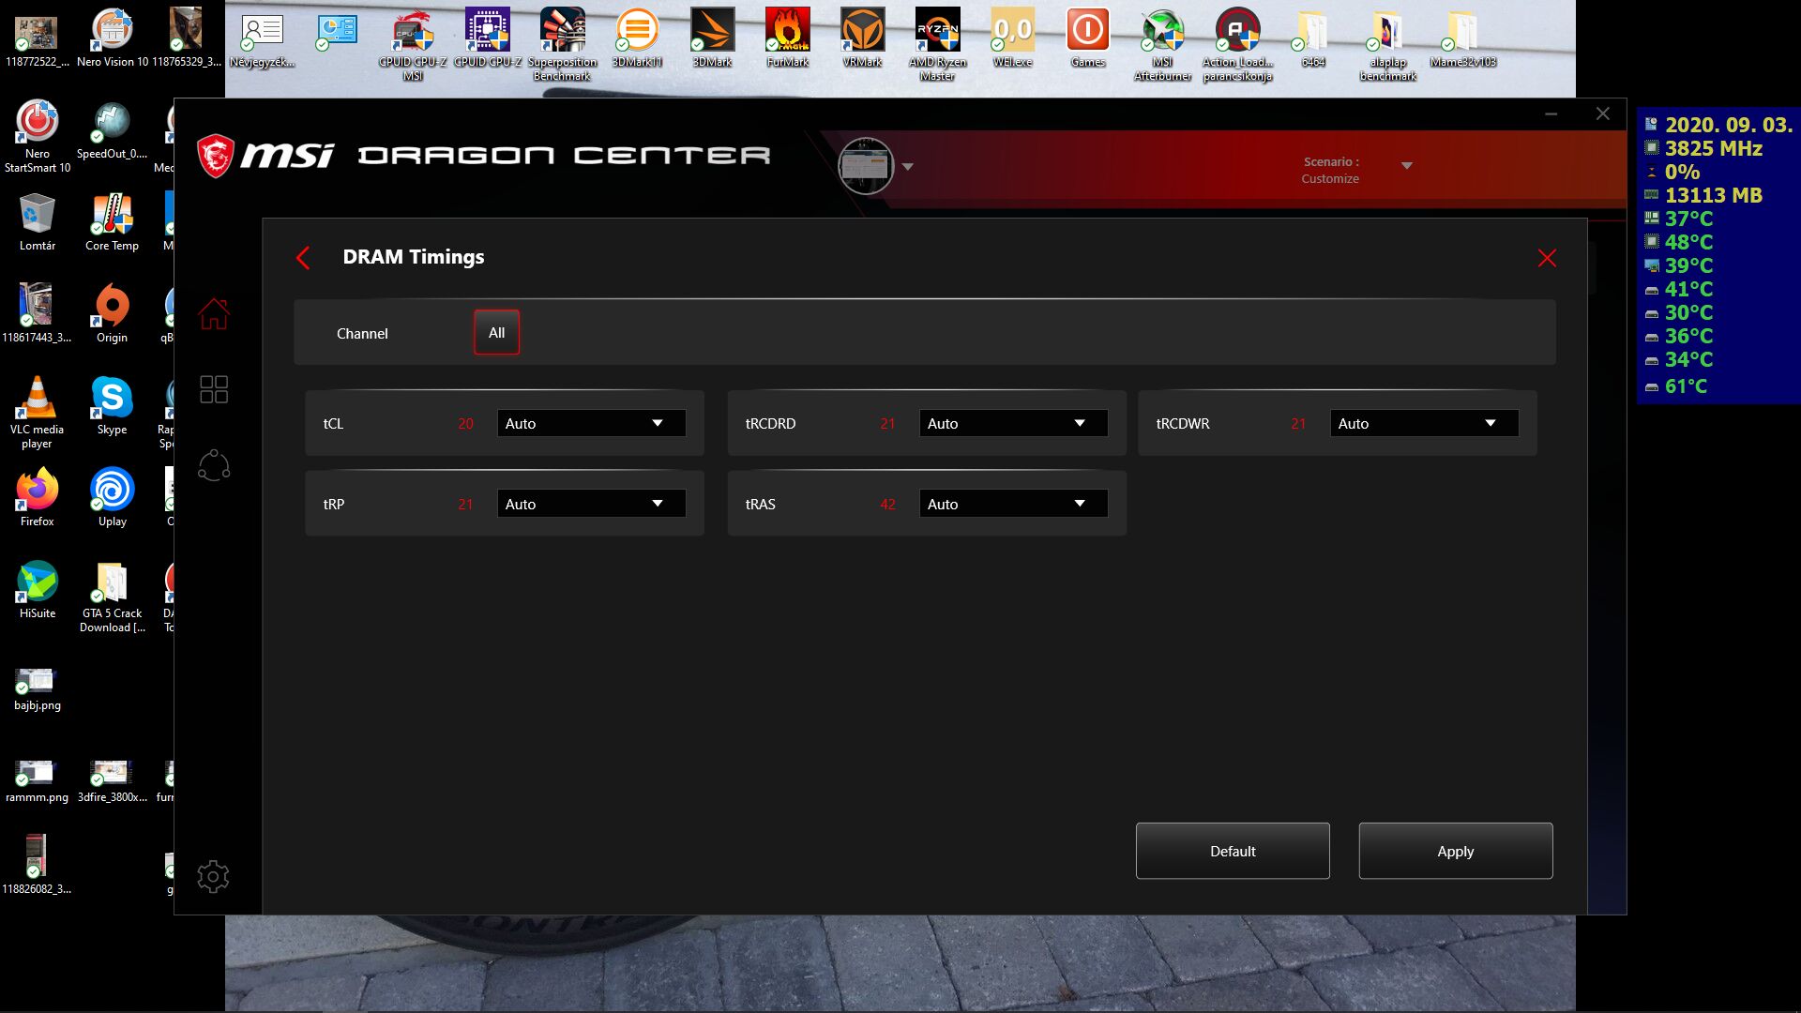Select the rammm.png file on the desktop
This screenshot has width=1801, height=1013.
[38, 780]
